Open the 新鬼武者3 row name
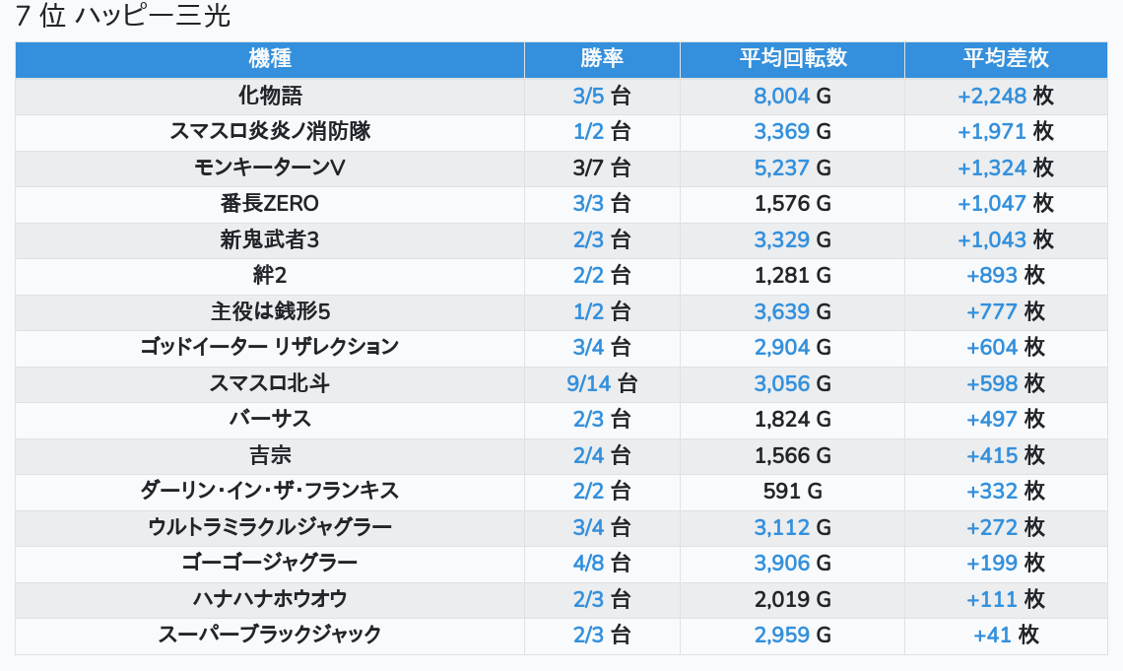The width and height of the screenshot is (1123, 671). click(x=270, y=239)
